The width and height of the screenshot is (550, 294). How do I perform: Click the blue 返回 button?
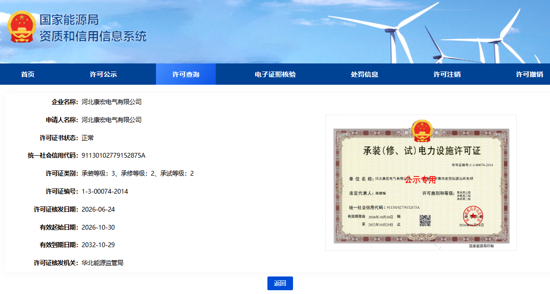tap(280, 283)
